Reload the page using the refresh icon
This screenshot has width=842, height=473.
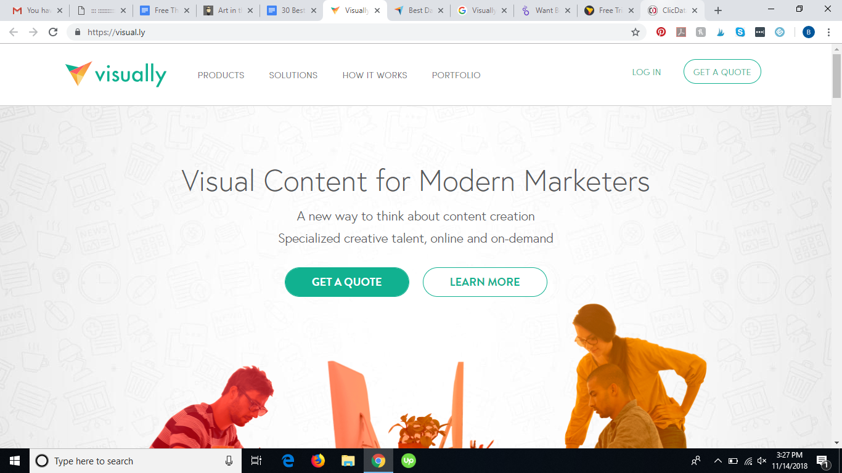(x=53, y=32)
